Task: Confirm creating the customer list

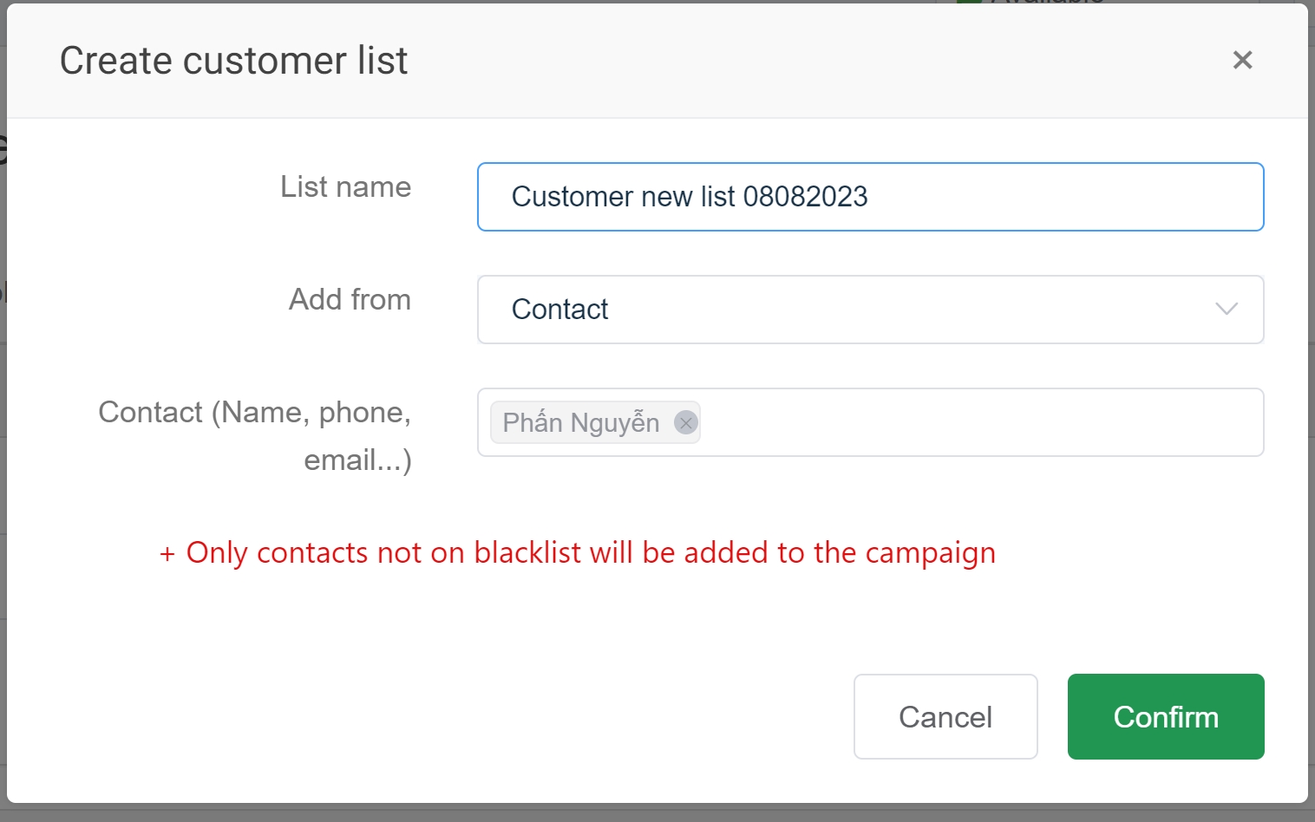Action: coord(1165,716)
